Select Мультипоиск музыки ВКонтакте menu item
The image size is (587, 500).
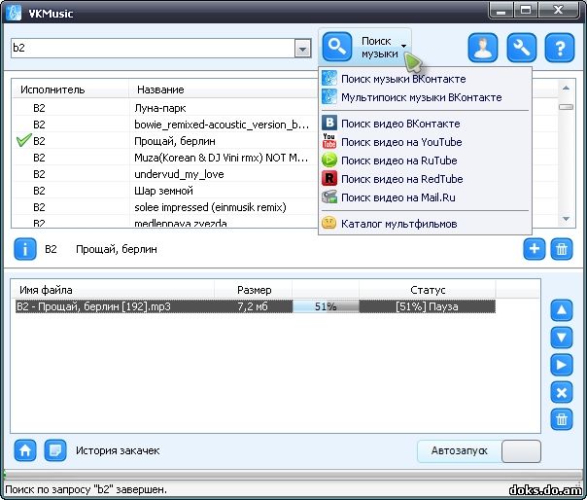click(x=425, y=97)
